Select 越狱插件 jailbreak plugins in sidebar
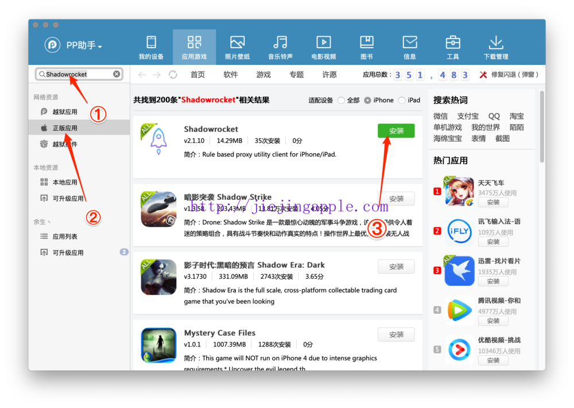 pos(79,144)
